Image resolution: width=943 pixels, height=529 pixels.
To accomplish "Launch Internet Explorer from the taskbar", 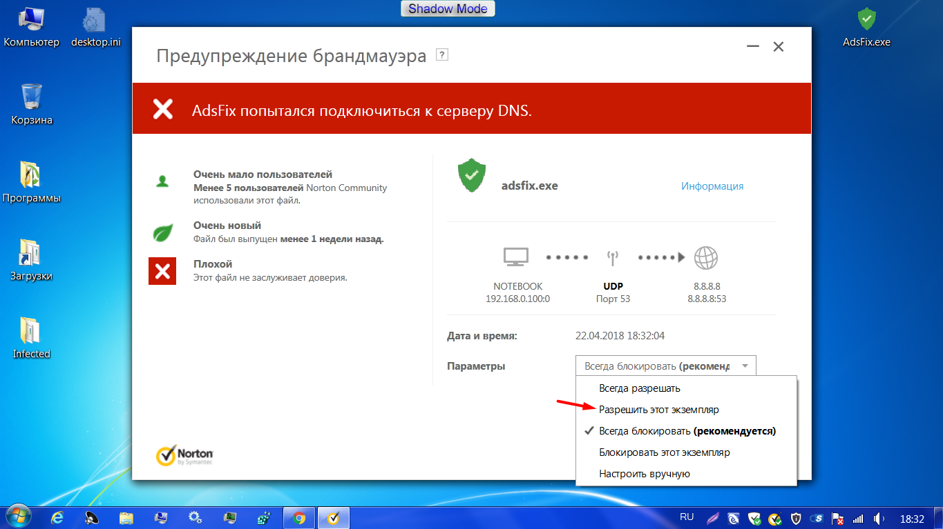I will click(58, 518).
